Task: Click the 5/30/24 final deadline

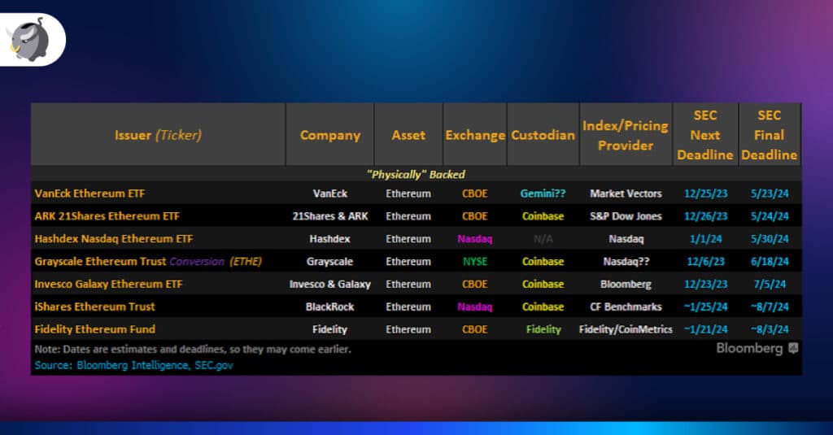Action: [770, 239]
